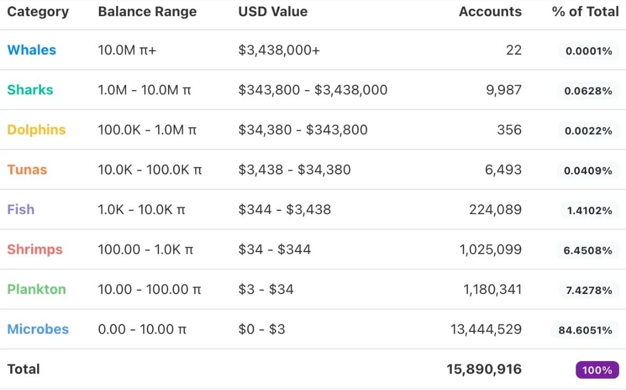The height and width of the screenshot is (390, 626).
Task: Open the Plankton category link
Action: tap(37, 289)
